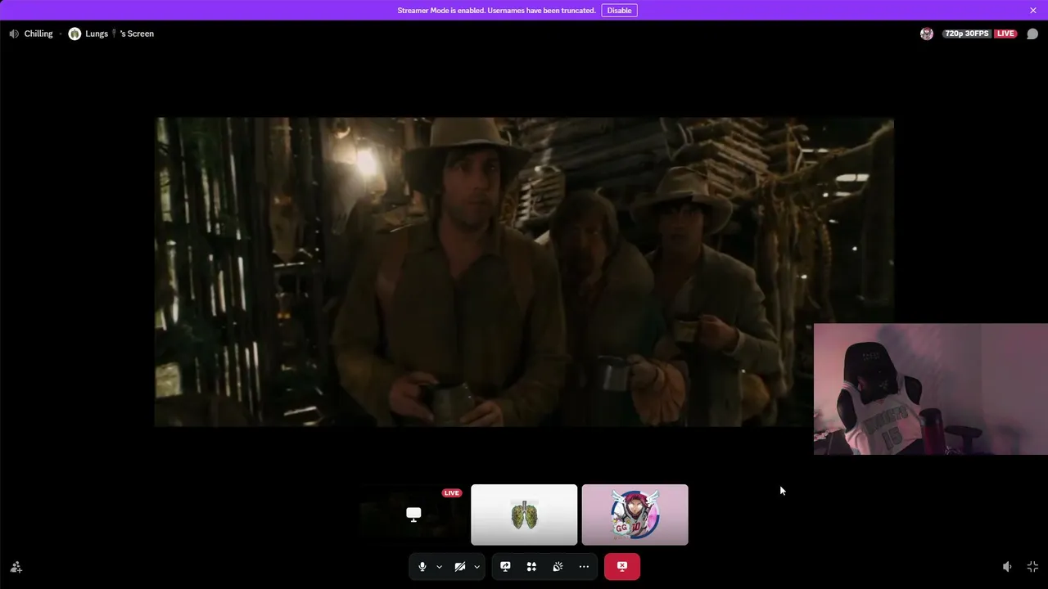Turn on the camera

(460, 566)
